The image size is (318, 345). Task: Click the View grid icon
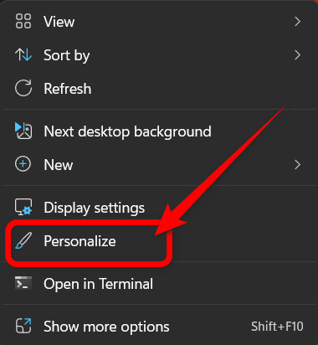(x=23, y=22)
